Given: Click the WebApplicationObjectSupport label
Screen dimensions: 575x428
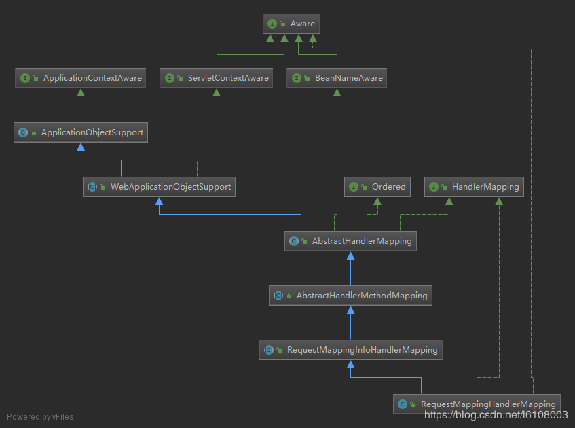Looking at the screenshot, I should [170, 187].
